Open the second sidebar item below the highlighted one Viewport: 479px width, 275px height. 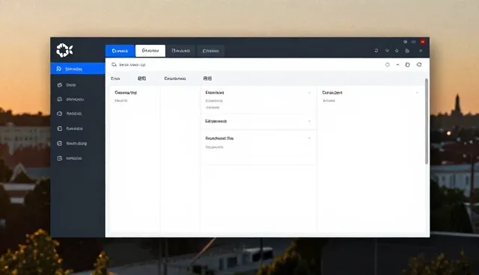[x=78, y=85]
